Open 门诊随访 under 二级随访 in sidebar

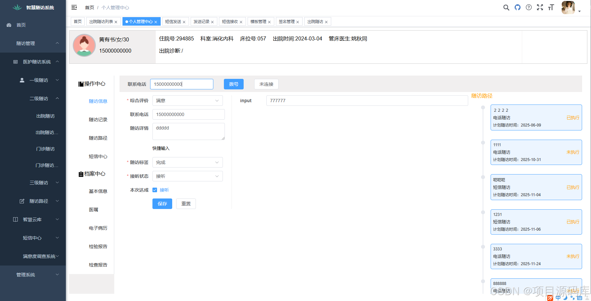point(45,149)
